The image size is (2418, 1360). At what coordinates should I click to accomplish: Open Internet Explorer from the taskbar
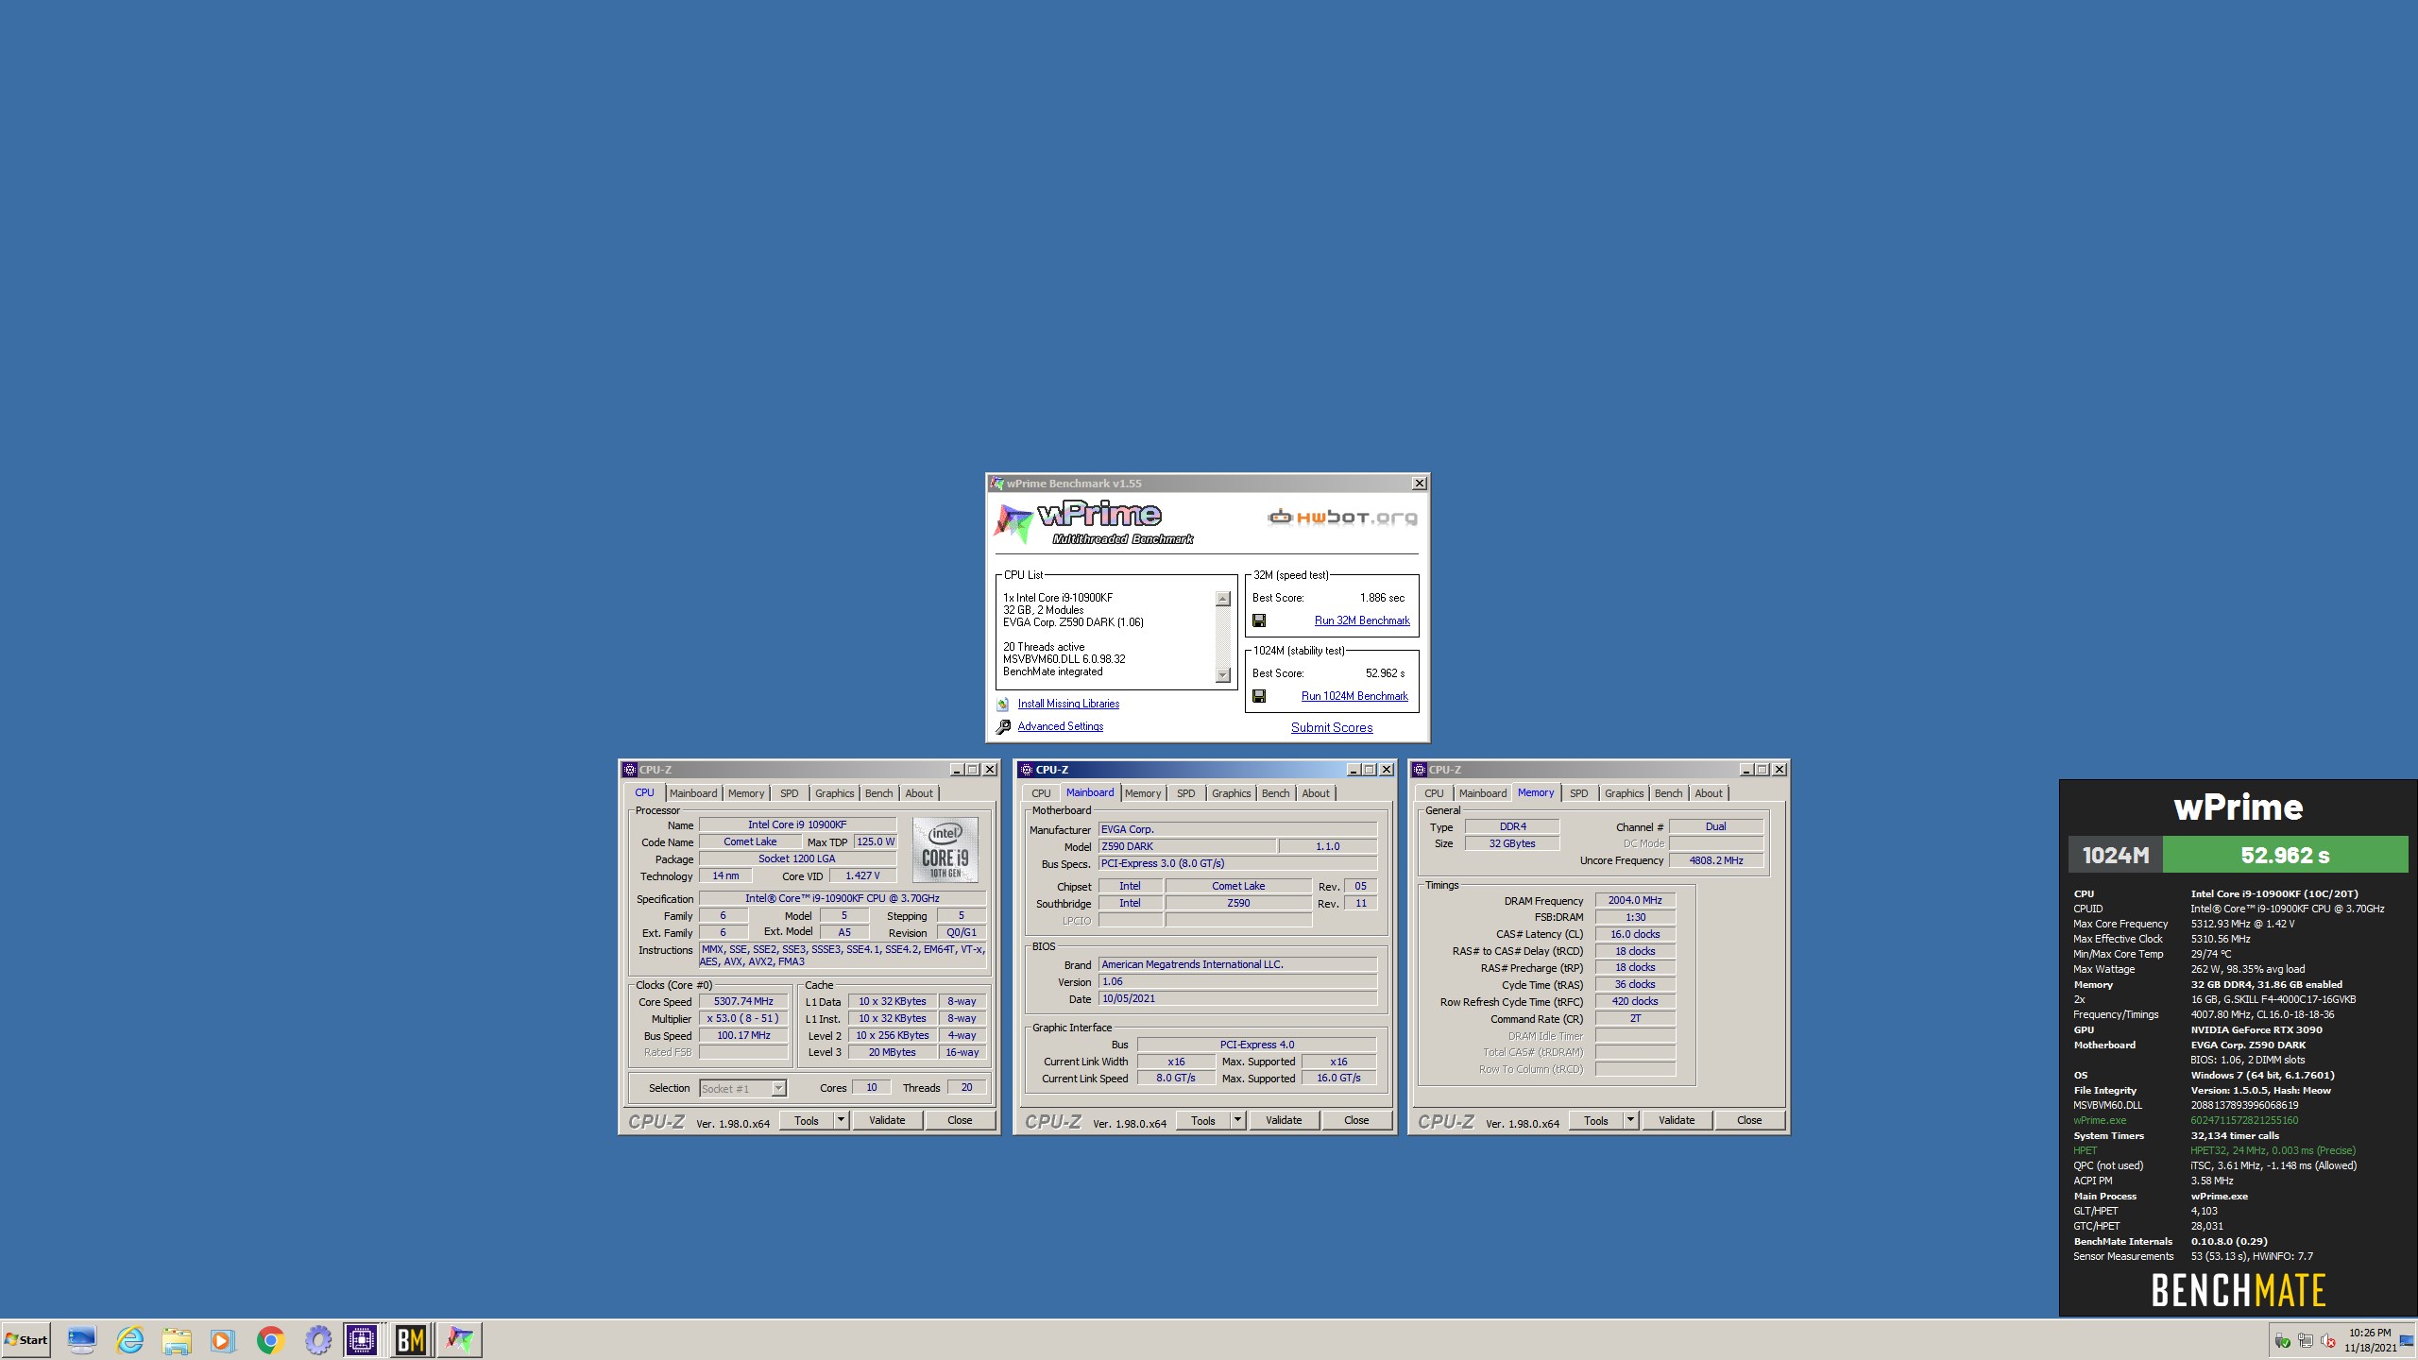tap(129, 1339)
